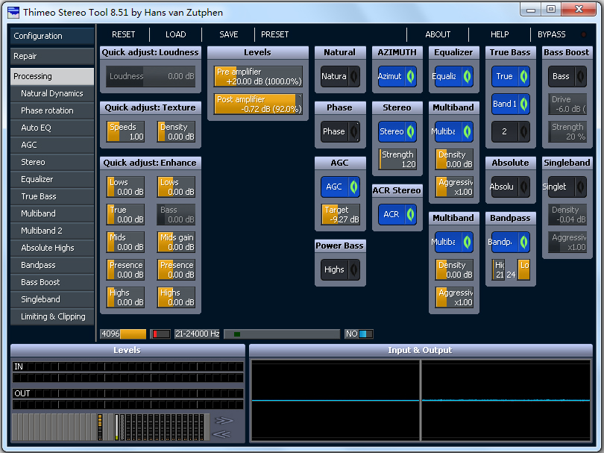Click the RESET button
604x453 pixels.
click(124, 34)
